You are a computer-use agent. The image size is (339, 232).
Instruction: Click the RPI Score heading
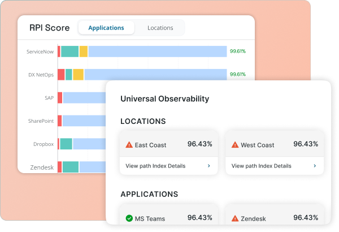[50, 28]
